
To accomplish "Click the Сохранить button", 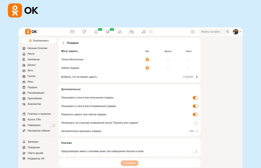I will [129, 163].
